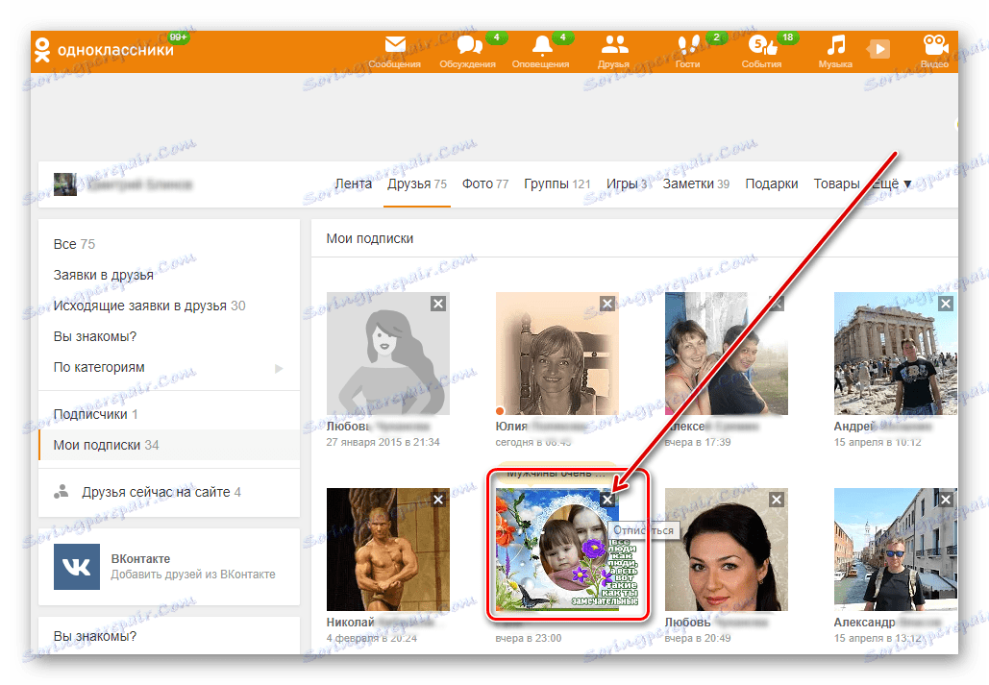Open the Друзья friends icon in top bar
The image size is (989, 685).
pyautogui.click(x=614, y=45)
